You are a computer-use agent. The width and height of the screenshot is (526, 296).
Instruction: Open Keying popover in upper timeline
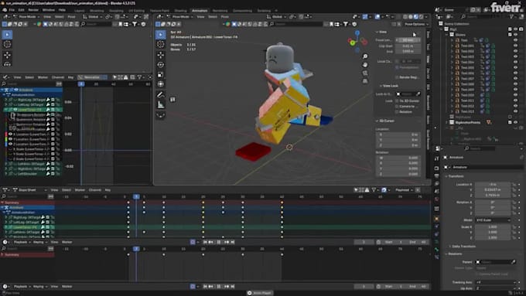(x=40, y=242)
